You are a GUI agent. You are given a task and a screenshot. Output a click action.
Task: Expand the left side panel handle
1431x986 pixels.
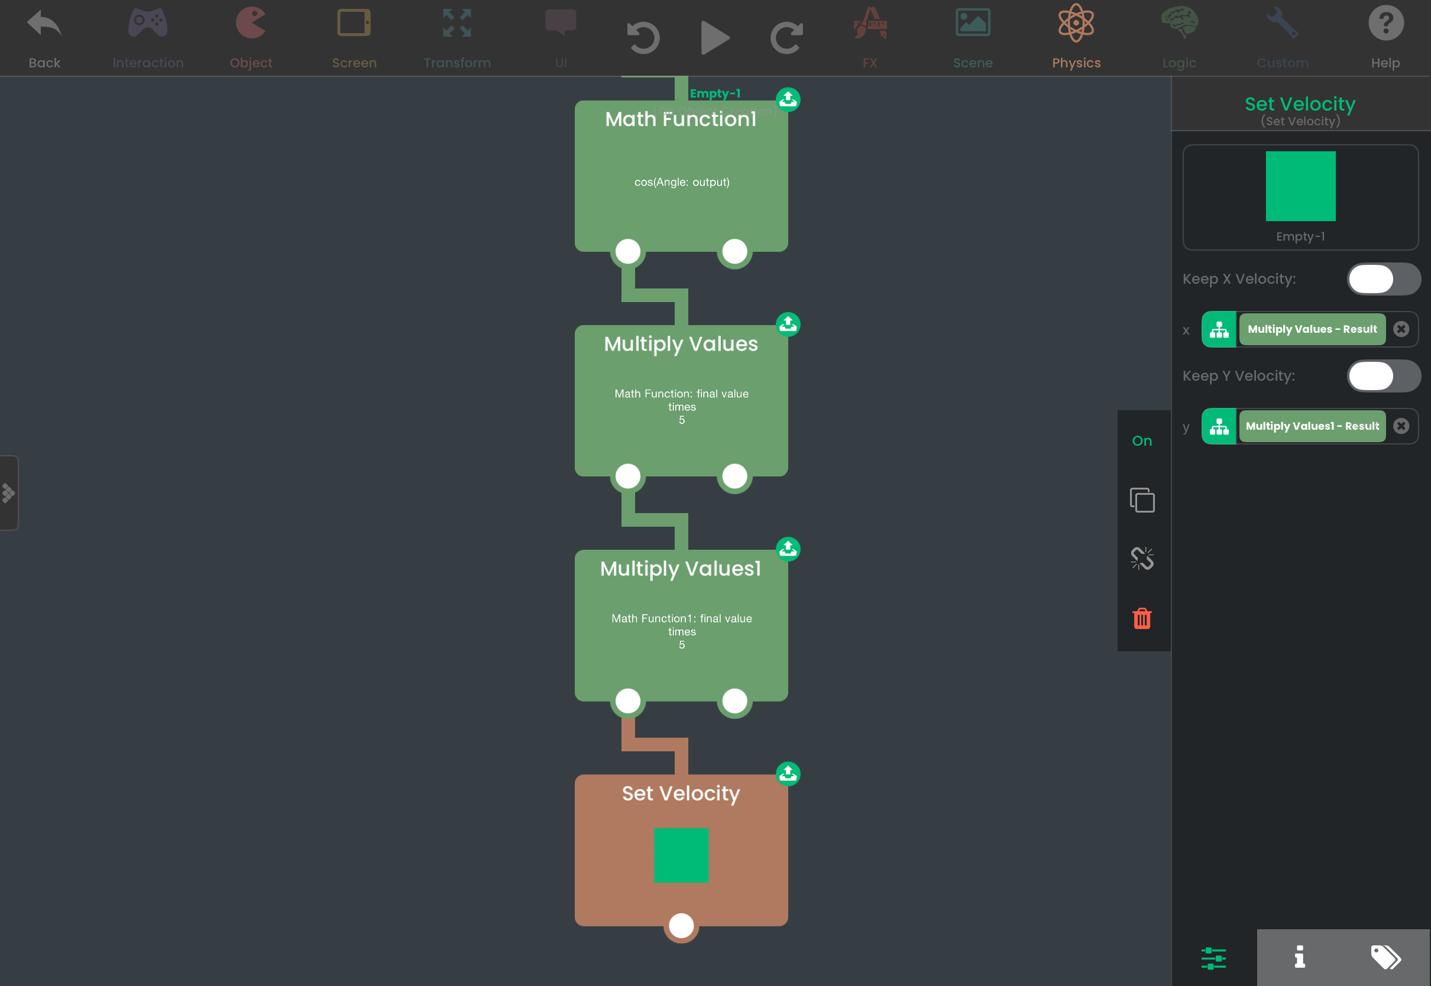(x=9, y=493)
